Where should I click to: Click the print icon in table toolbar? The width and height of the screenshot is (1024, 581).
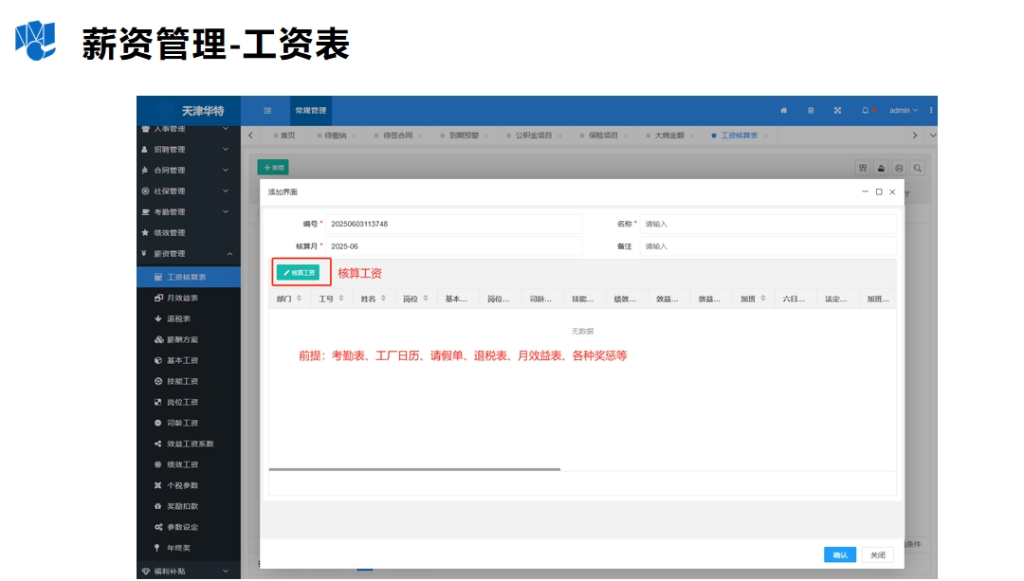pyautogui.click(x=899, y=168)
